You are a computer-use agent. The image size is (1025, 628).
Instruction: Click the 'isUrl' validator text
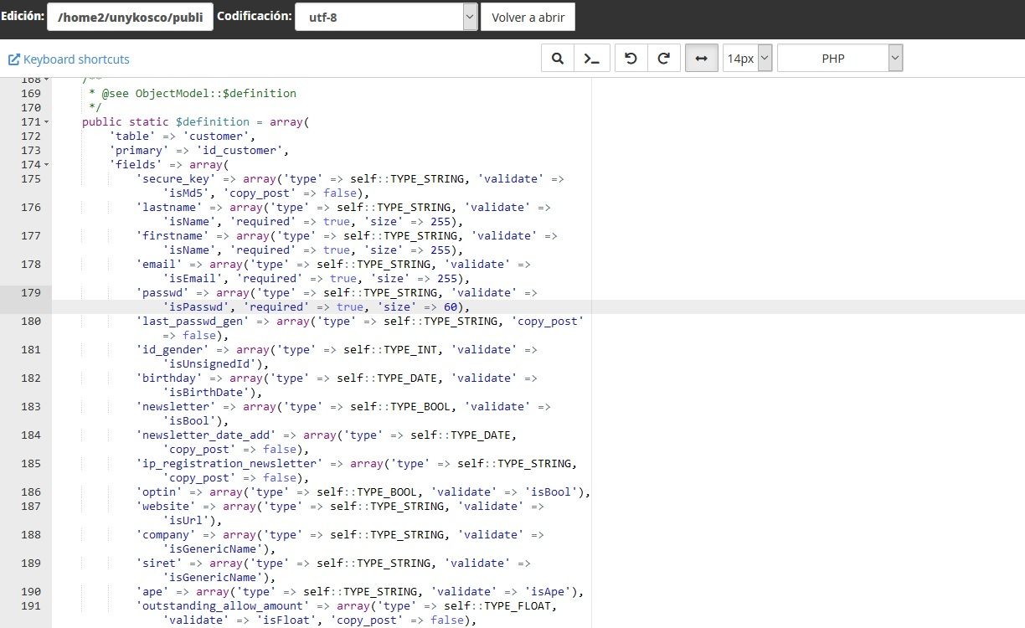[186, 521]
